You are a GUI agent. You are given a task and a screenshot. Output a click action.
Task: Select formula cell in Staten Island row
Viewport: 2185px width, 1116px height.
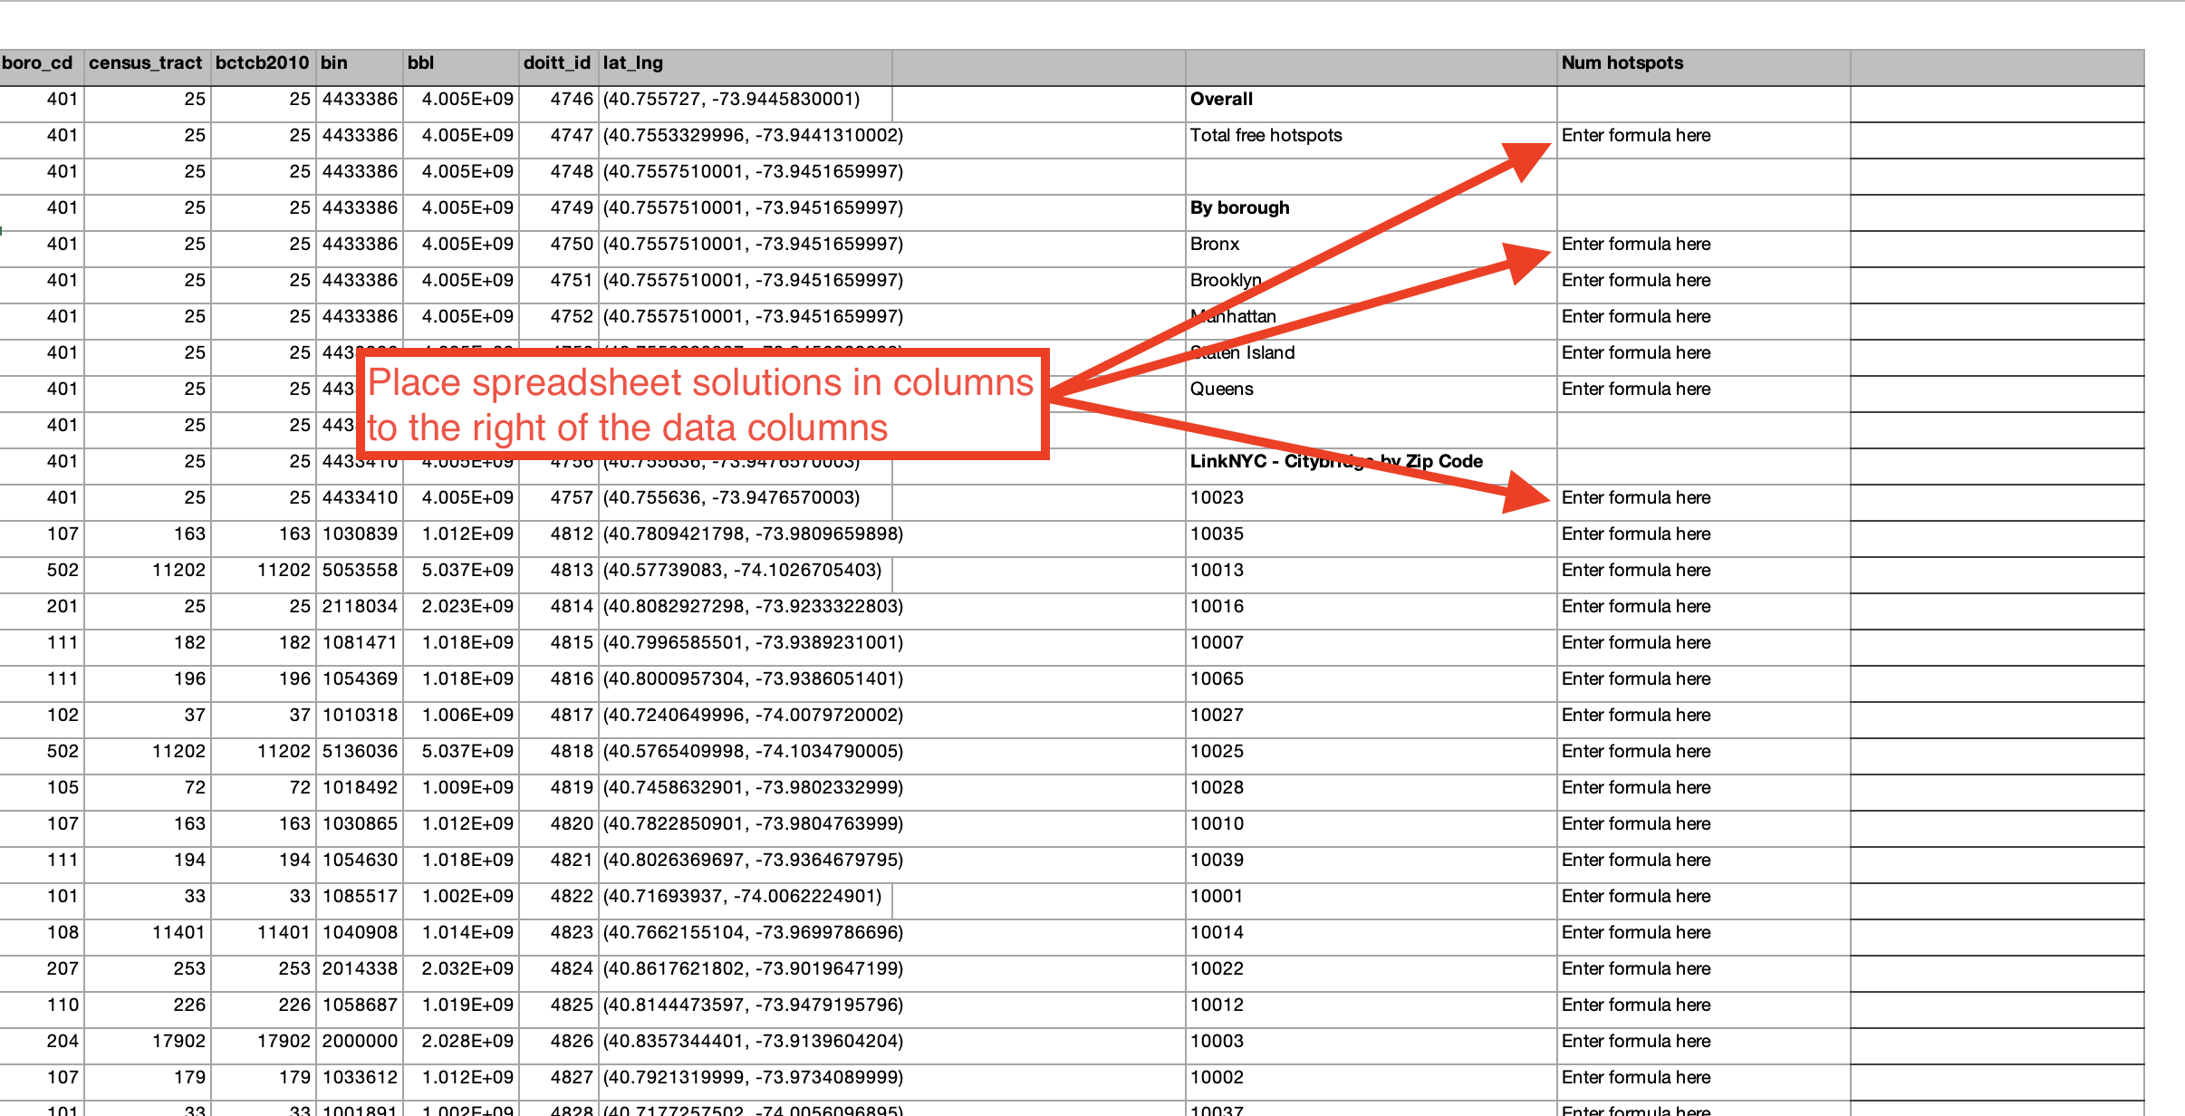tap(1704, 358)
